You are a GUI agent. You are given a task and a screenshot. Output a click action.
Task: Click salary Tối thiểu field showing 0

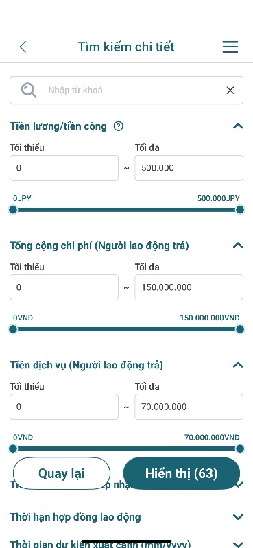tap(64, 168)
